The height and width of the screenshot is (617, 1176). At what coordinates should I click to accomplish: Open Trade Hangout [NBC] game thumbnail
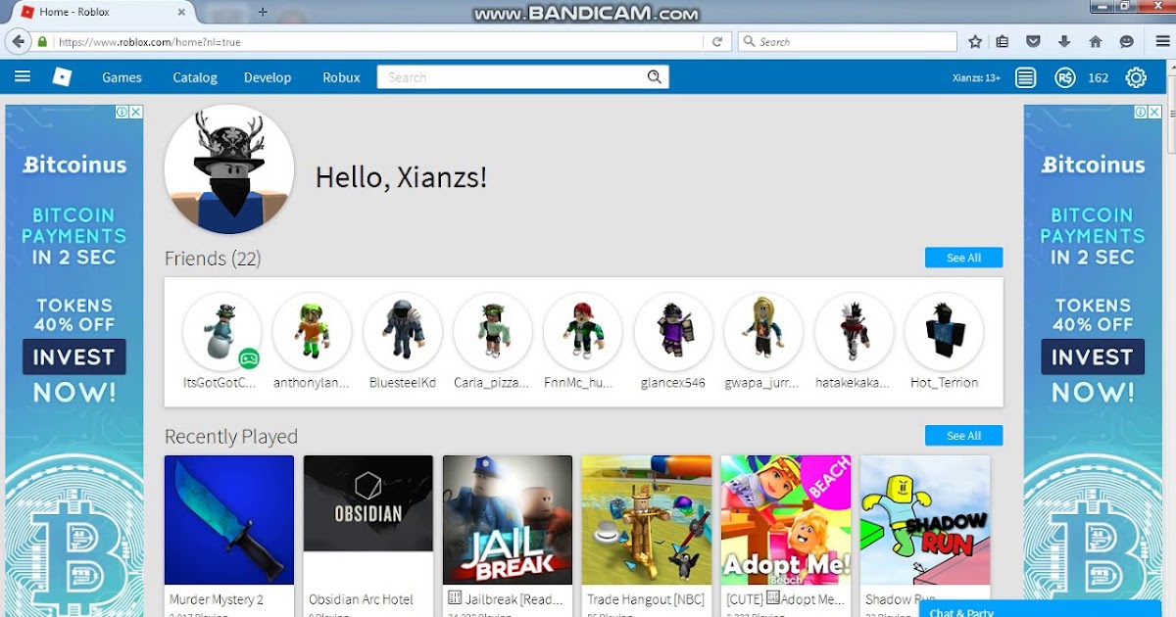point(647,520)
